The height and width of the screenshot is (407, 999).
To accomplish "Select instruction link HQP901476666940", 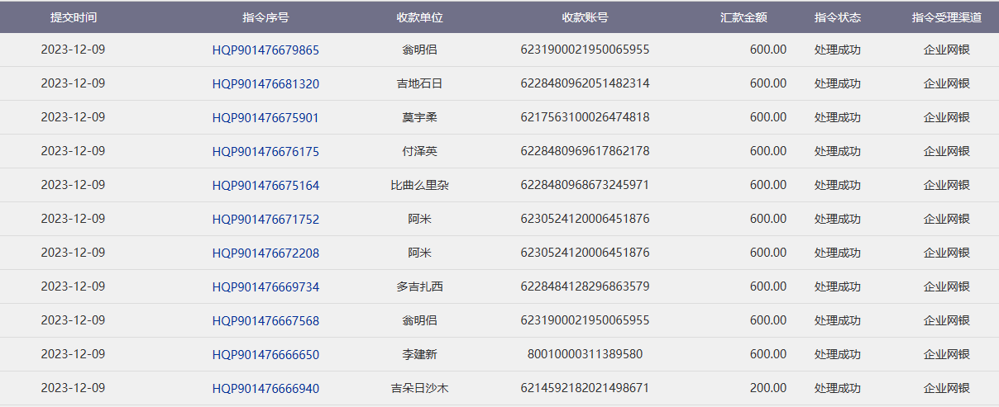I will point(265,389).
